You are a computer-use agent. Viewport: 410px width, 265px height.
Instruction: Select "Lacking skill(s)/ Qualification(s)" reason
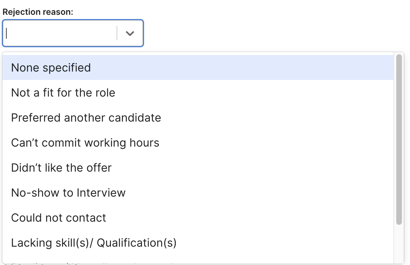[x=94, y=243]
